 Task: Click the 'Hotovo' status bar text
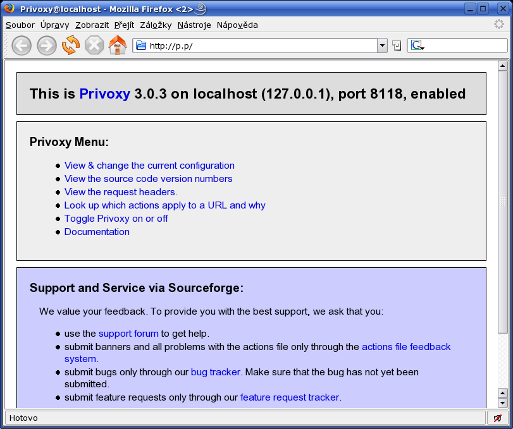tap(23, 418)
